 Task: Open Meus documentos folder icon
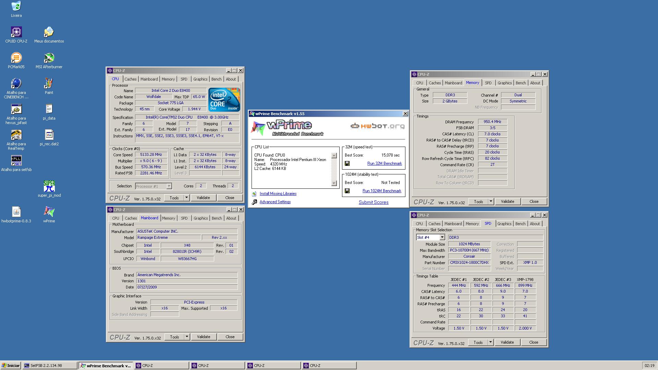coord(49,32)
